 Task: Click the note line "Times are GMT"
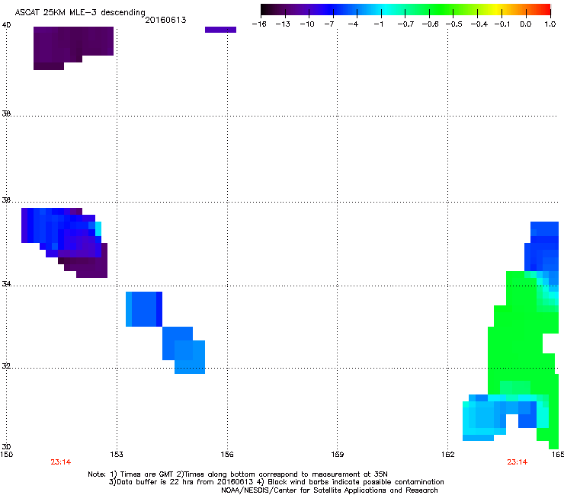(x=238, y=474)
